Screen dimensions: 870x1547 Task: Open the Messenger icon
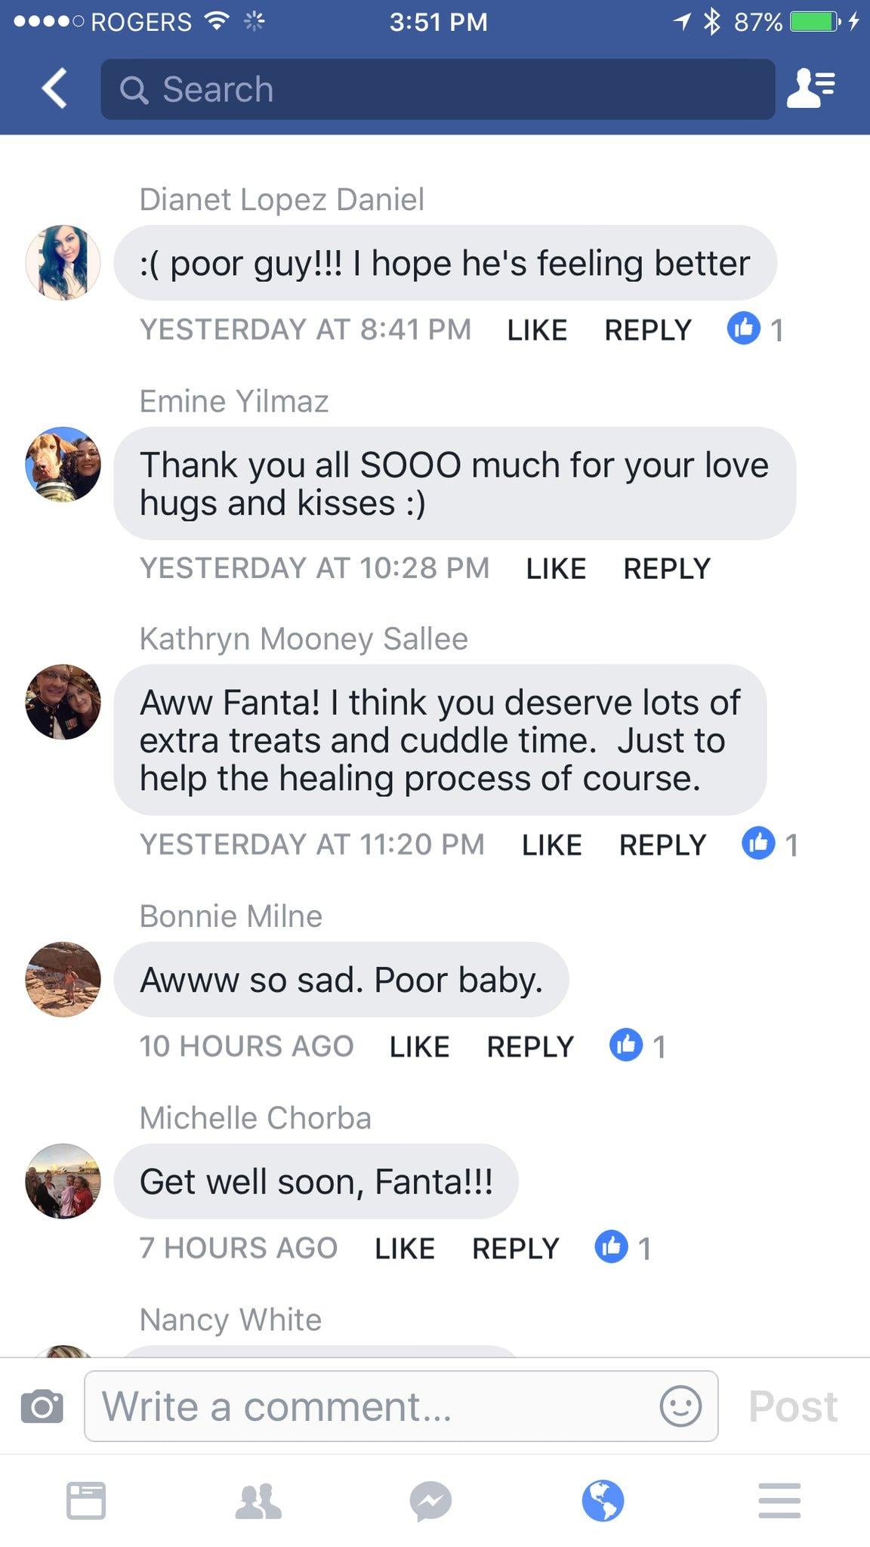click(x=431, y=1500)
